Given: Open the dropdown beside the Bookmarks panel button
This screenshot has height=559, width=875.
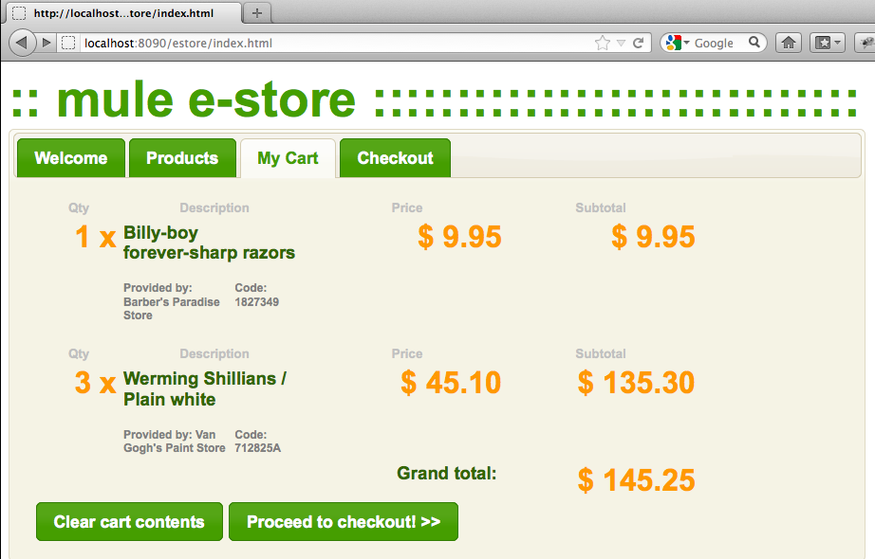Looking at the screenshot, I should click(x=839, y=43).
